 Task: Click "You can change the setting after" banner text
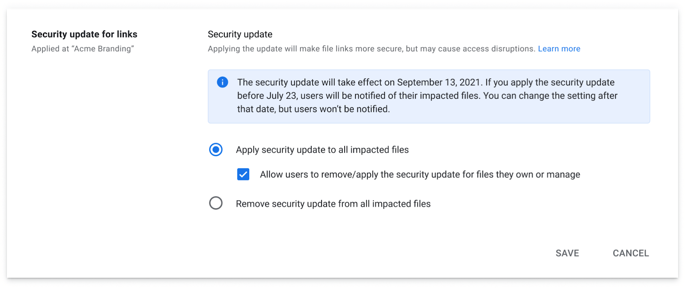[x=550, y=95]
